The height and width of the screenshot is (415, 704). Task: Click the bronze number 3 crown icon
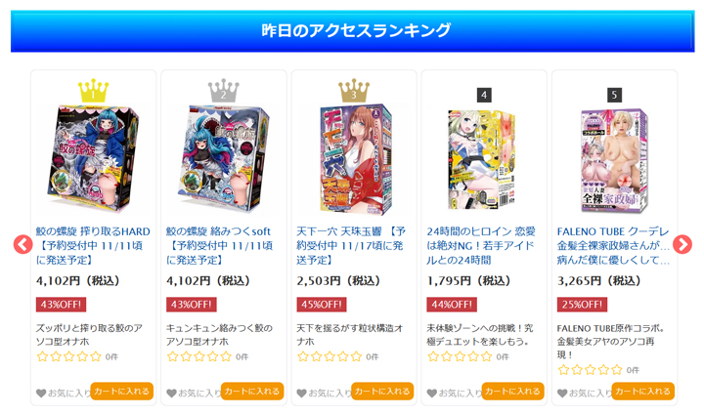point(354,91)
